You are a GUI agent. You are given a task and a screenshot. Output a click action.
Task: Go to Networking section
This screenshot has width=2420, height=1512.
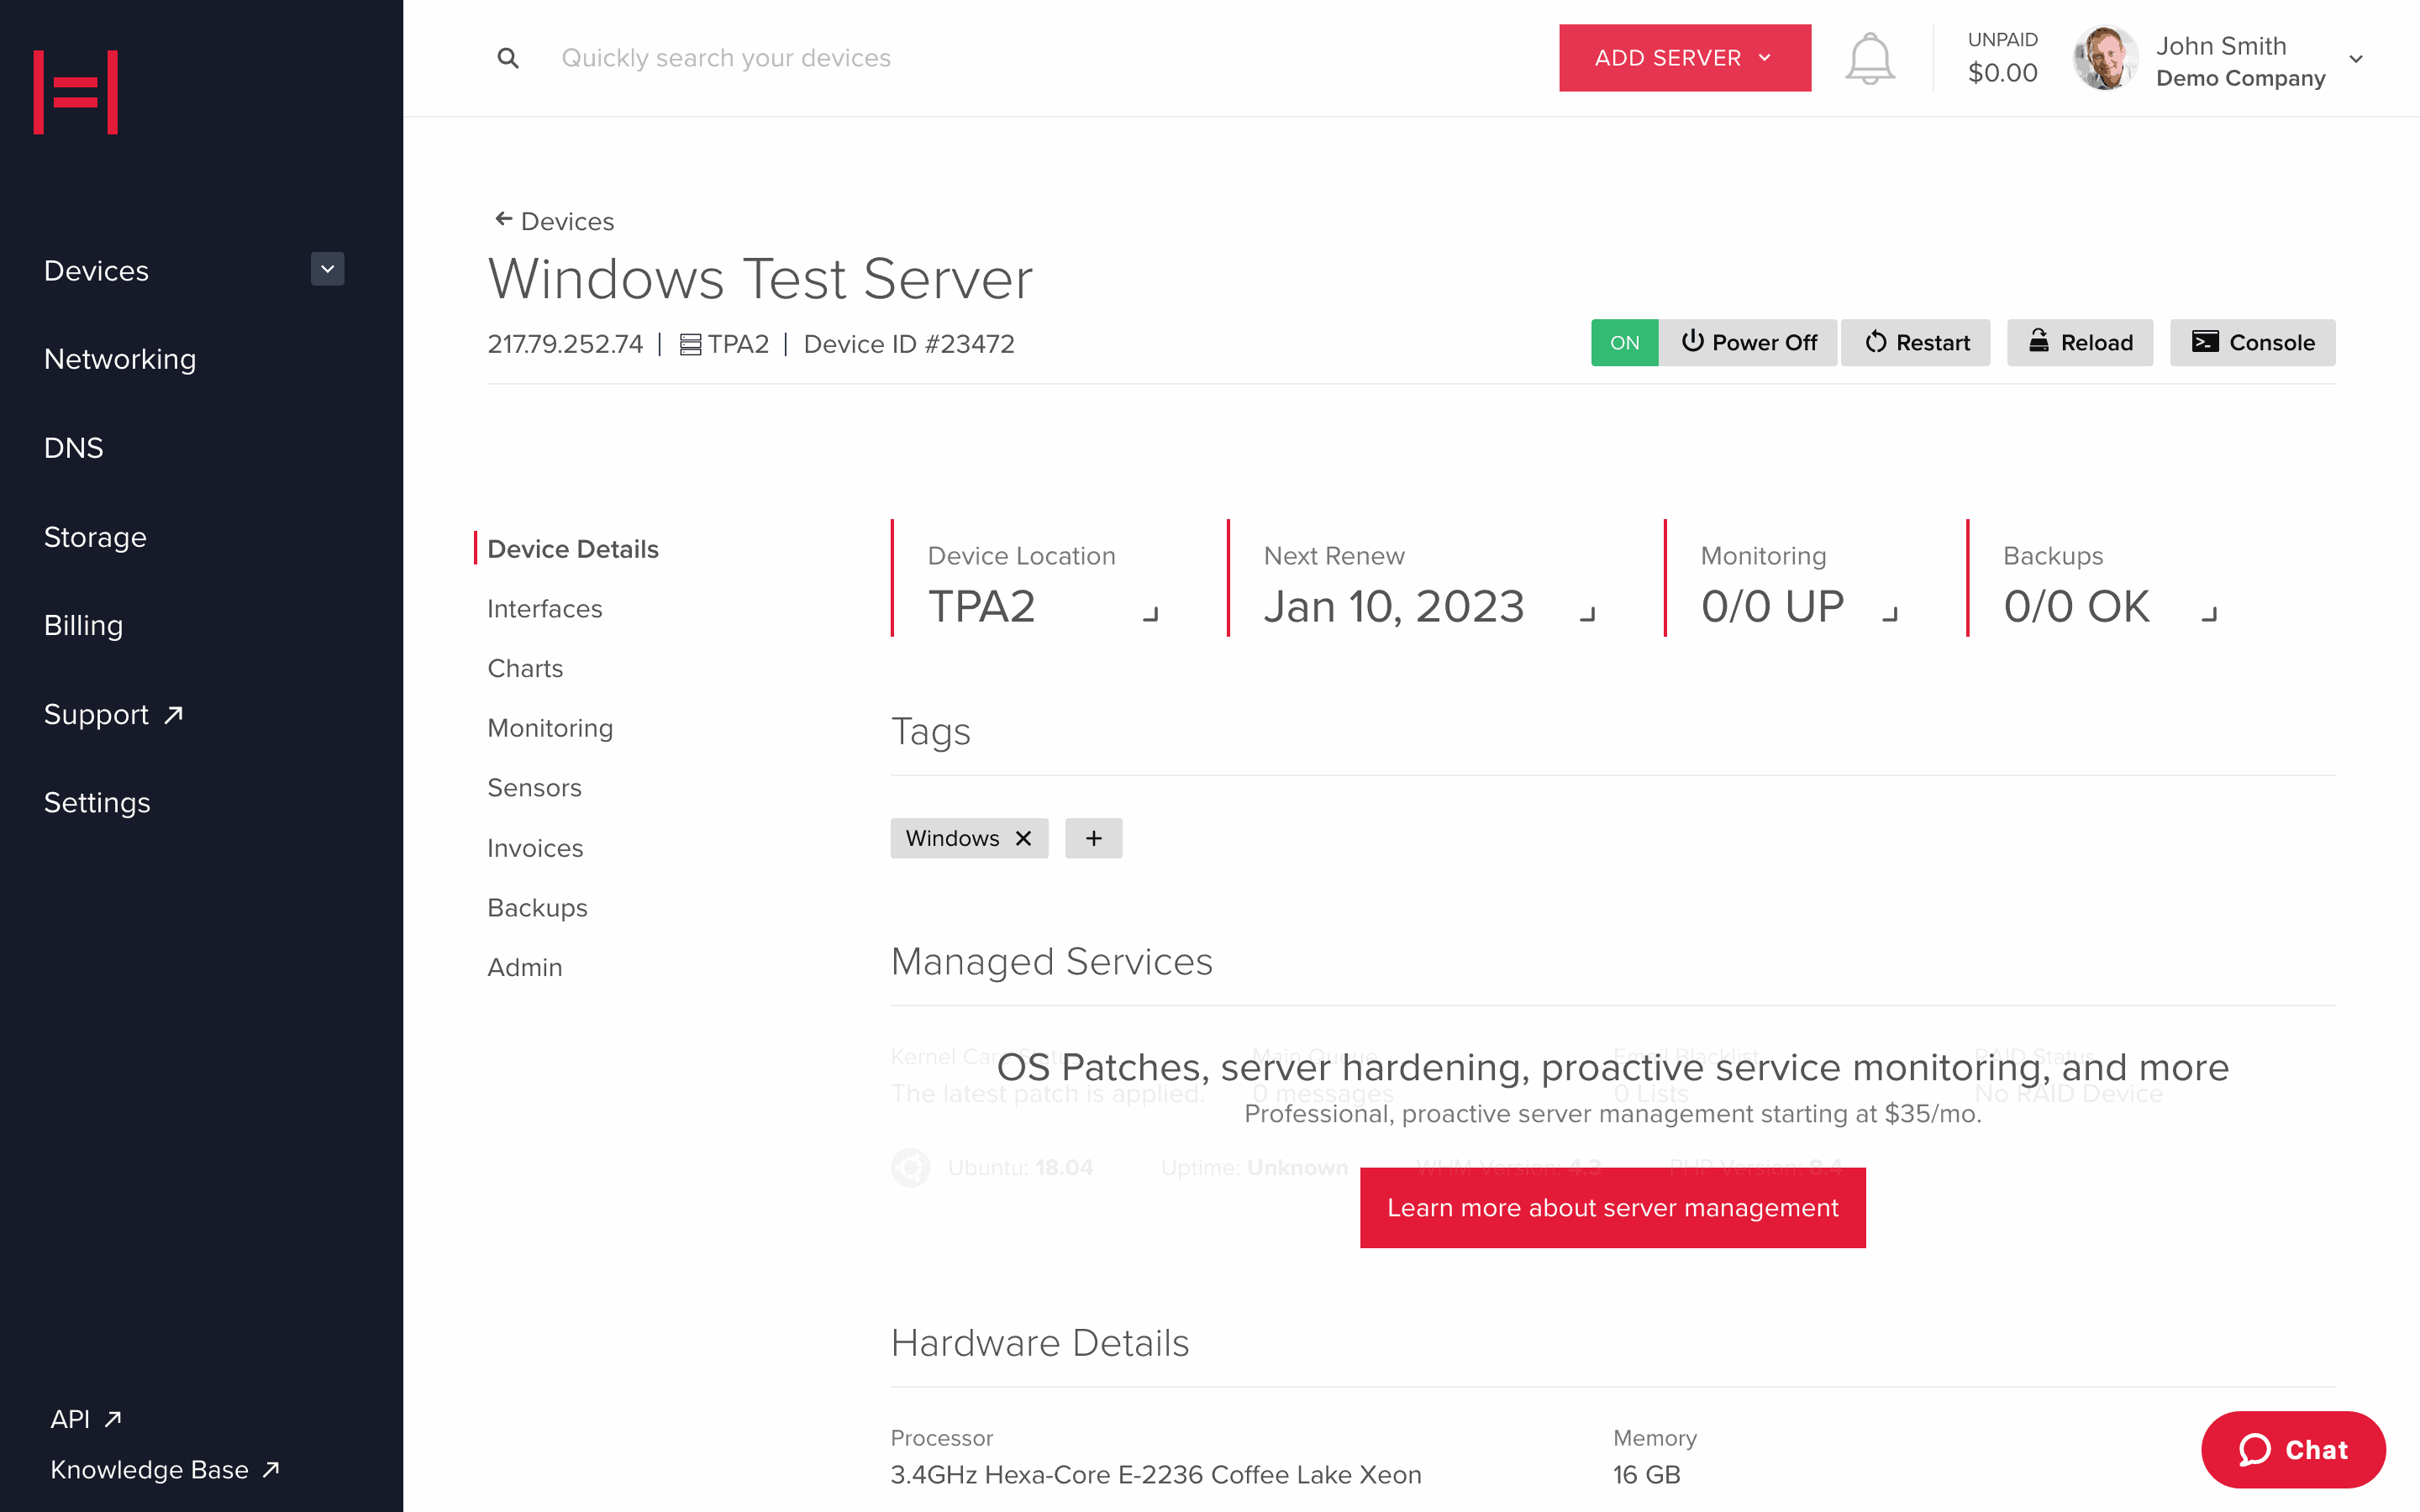(120, 359)
